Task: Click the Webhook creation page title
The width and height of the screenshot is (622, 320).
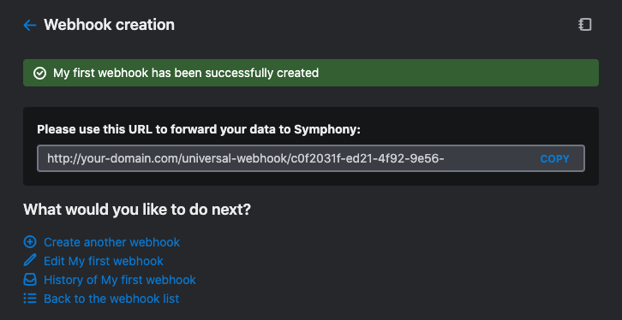Action: coord(109,25)
